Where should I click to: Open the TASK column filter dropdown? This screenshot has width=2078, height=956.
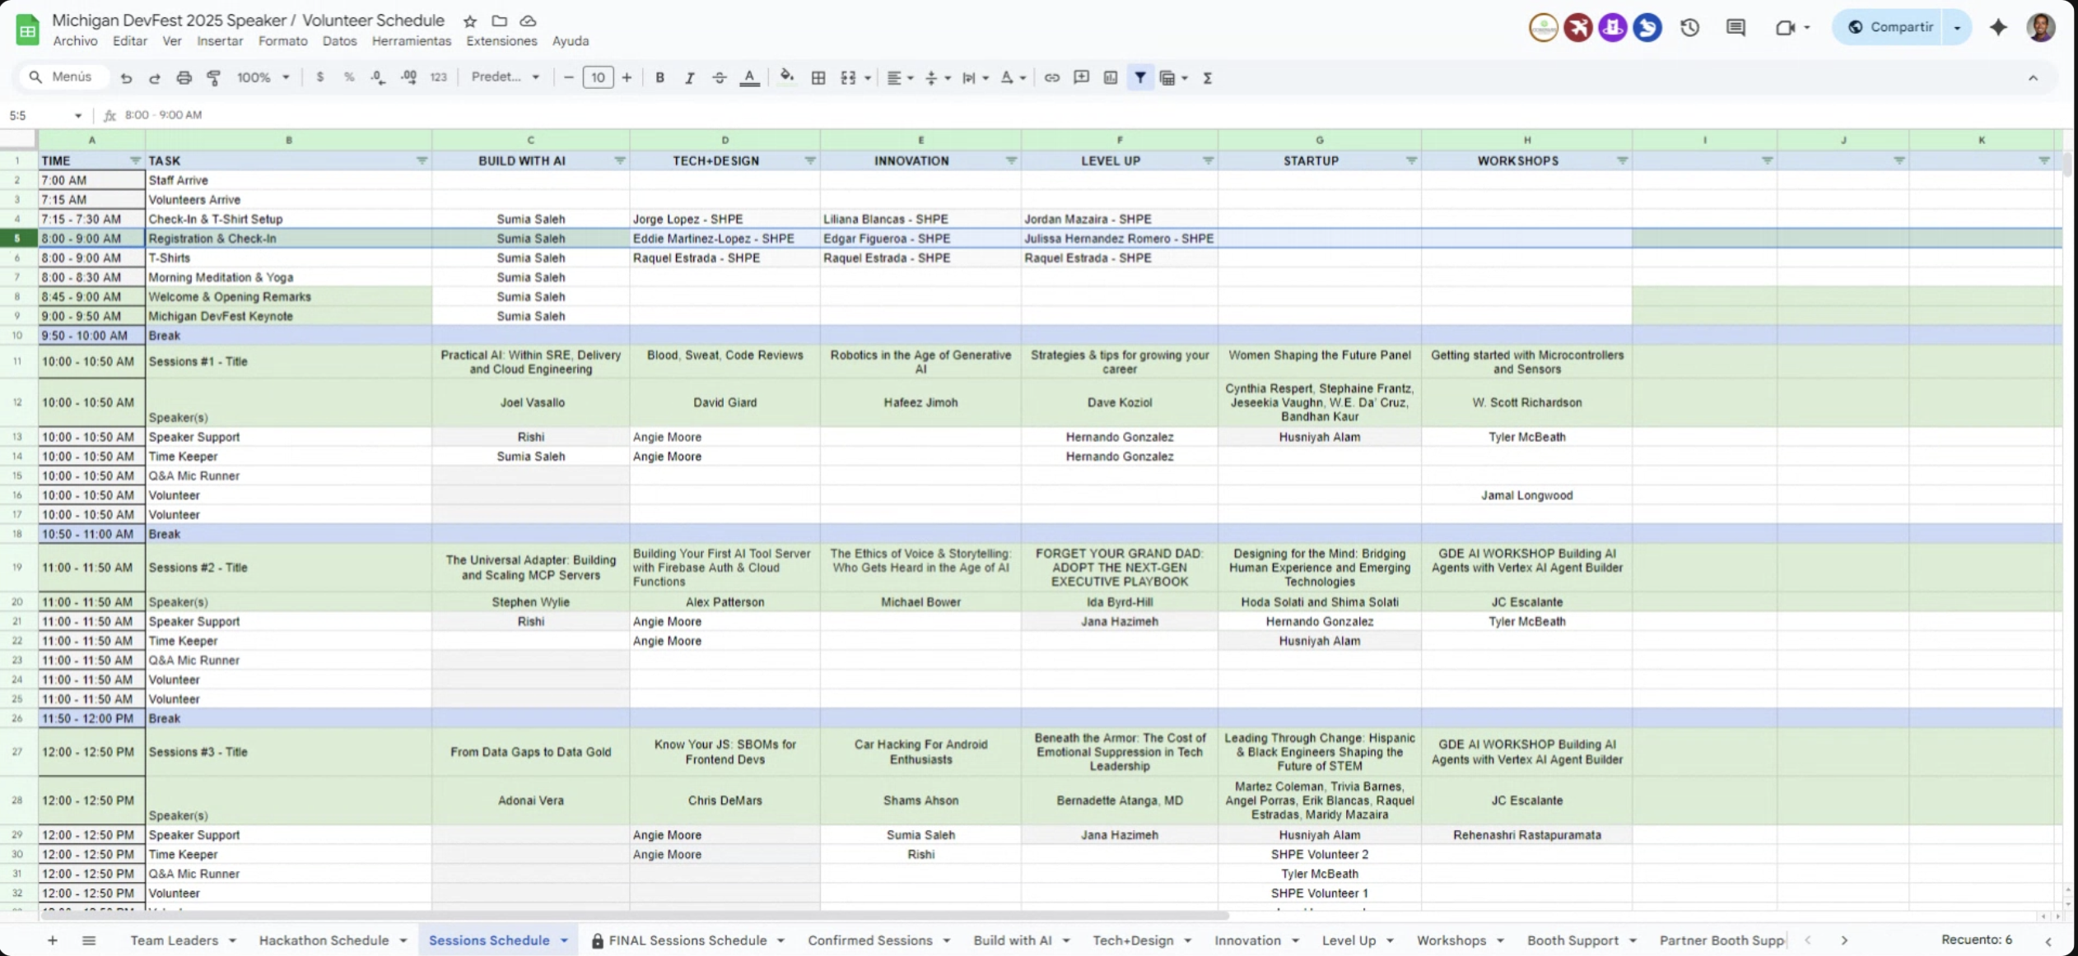(x=422, y=160)
